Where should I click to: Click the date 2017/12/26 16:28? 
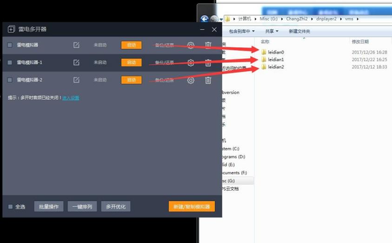point(369,52)
